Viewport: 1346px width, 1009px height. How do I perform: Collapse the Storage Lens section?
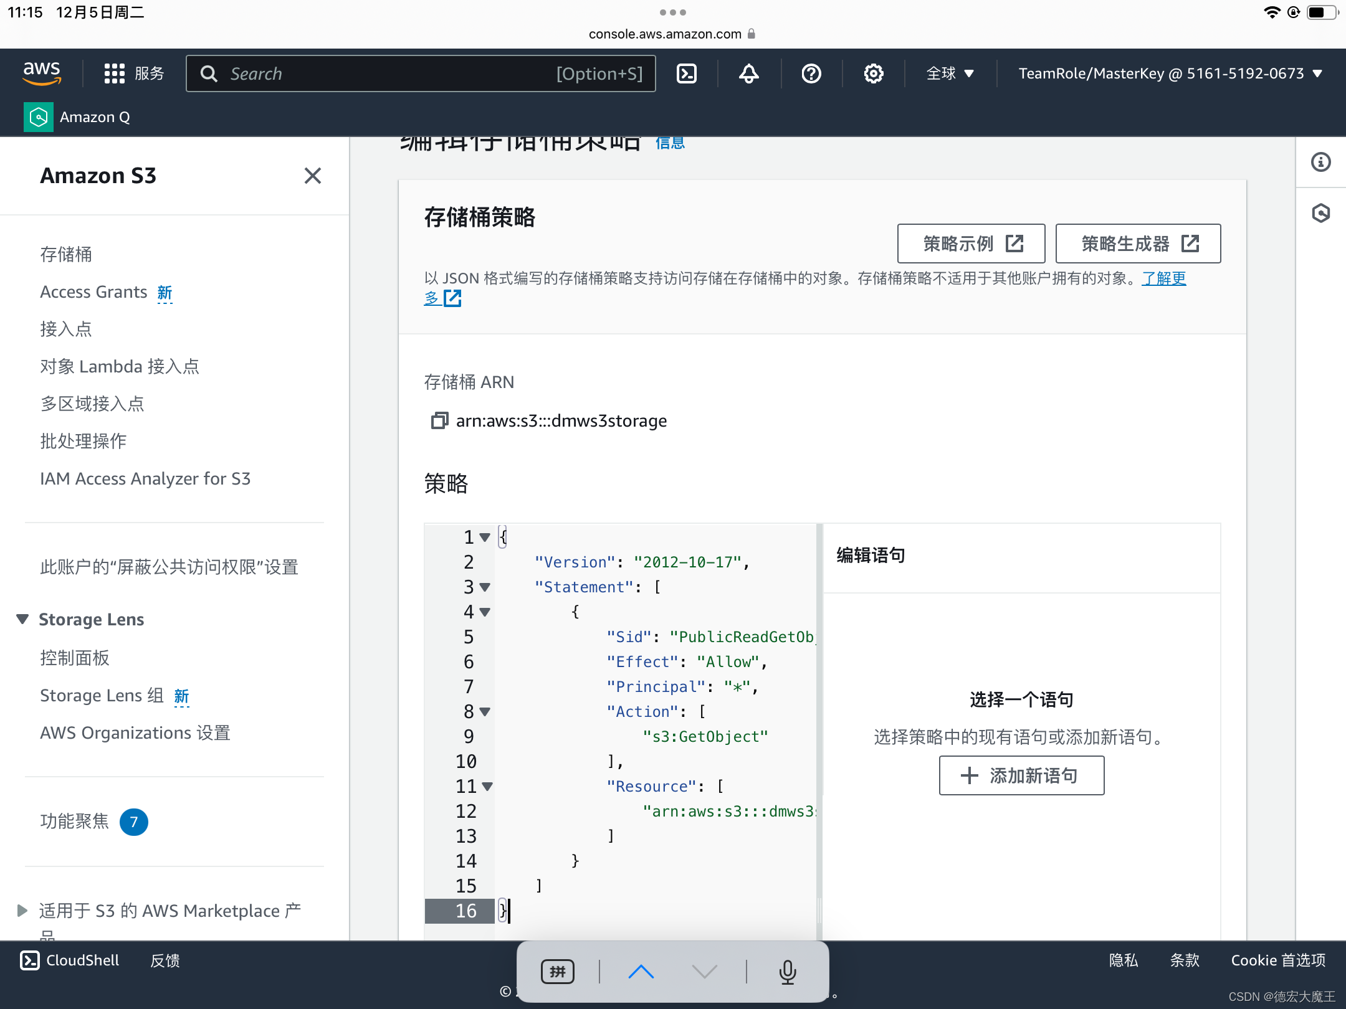[22, 619]
